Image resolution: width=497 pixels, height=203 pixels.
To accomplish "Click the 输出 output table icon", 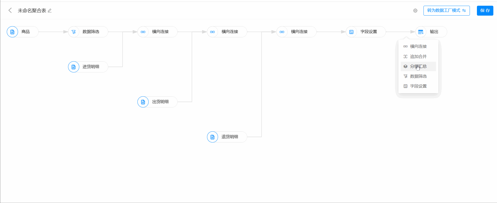I will click(x=421, y=32).
